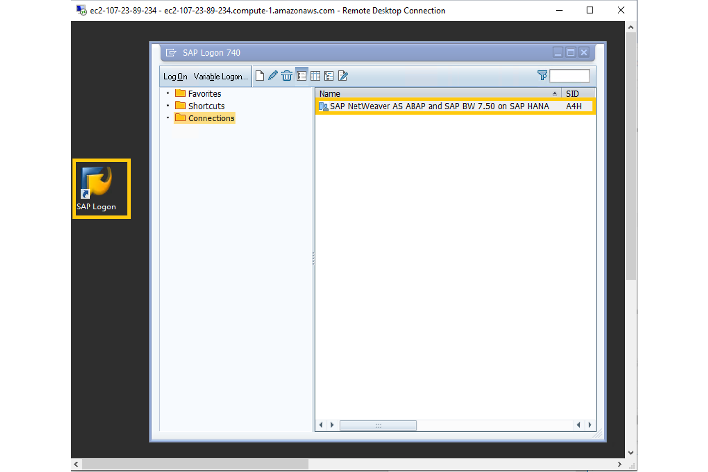708x472 pixels.
Task: Click the right arrow next to list's left arrow
Action: 332,425
